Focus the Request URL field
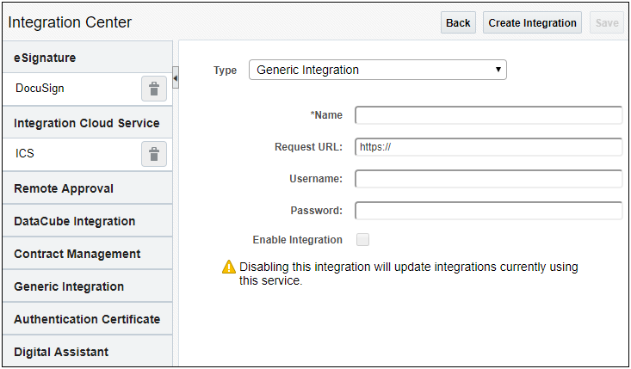Viewport: 631px width, 369px height. tap(489, 147)
